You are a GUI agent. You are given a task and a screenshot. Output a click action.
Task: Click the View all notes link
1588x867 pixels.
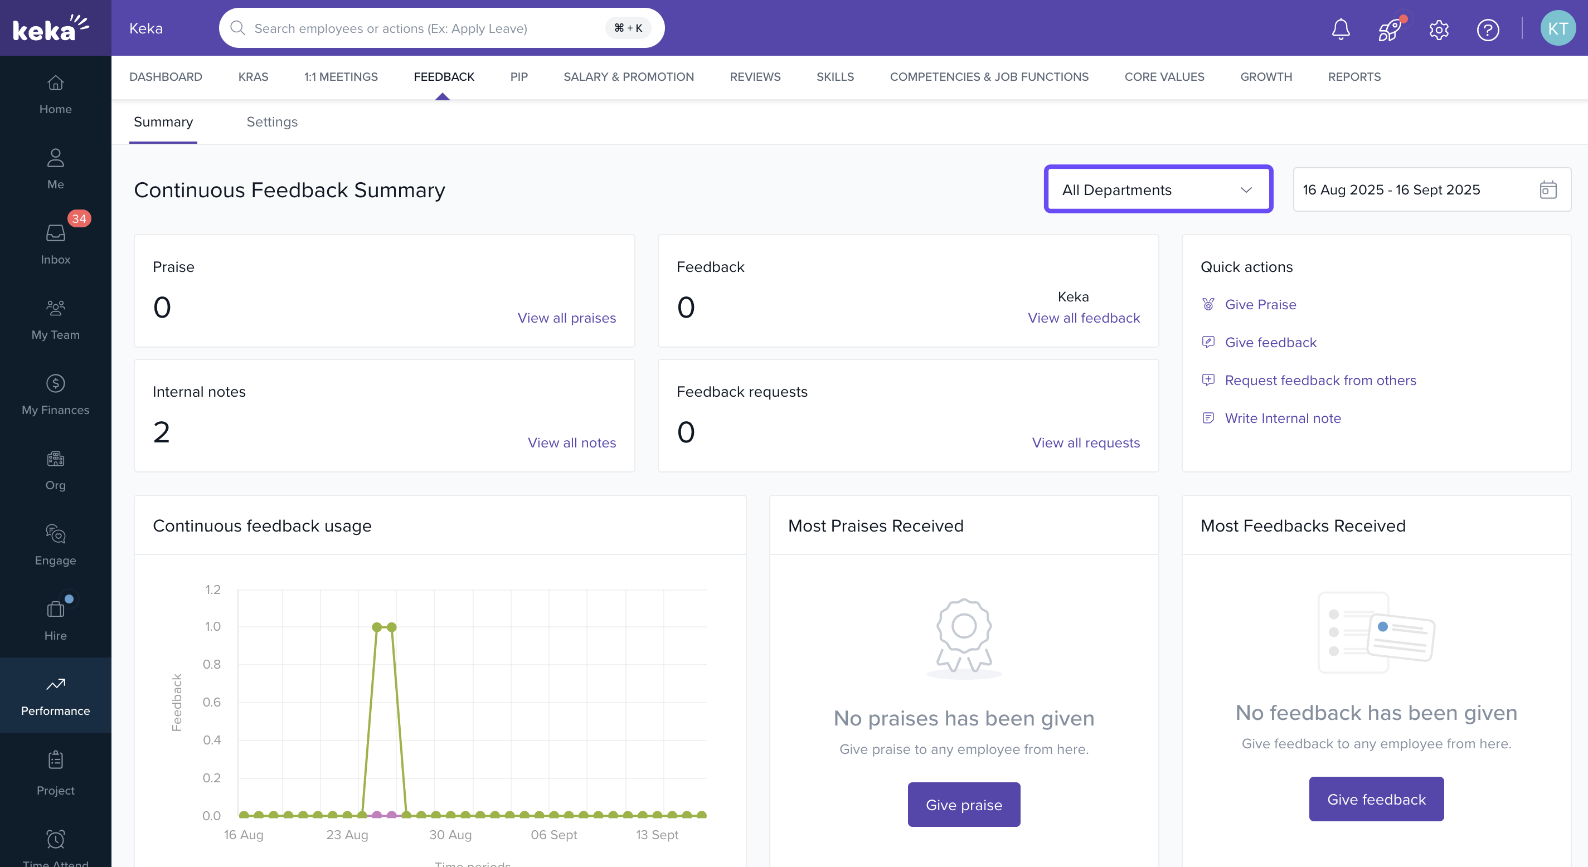571,442
